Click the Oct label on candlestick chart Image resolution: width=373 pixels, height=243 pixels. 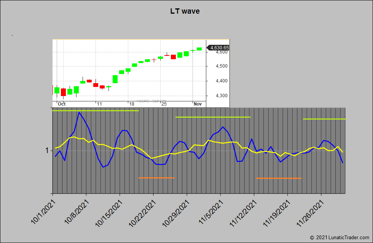click(61, 104)
